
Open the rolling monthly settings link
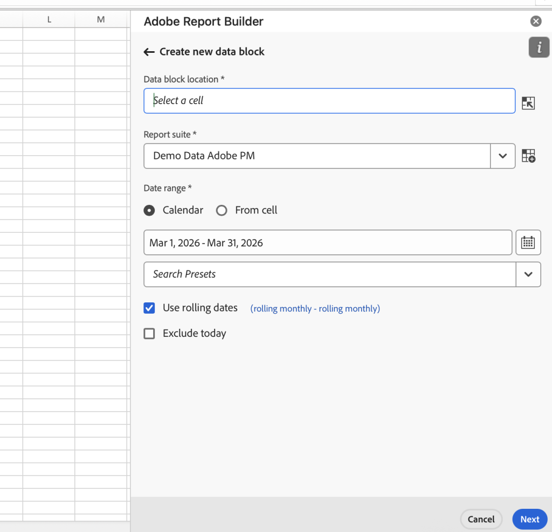[x=315, y=308]
